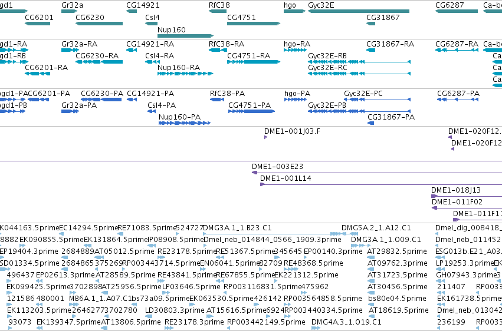Image resolution: width=502 pixels, height=331 pixels.
Task: Click the CG4751 gene label
Action: (x=241, y=18)
